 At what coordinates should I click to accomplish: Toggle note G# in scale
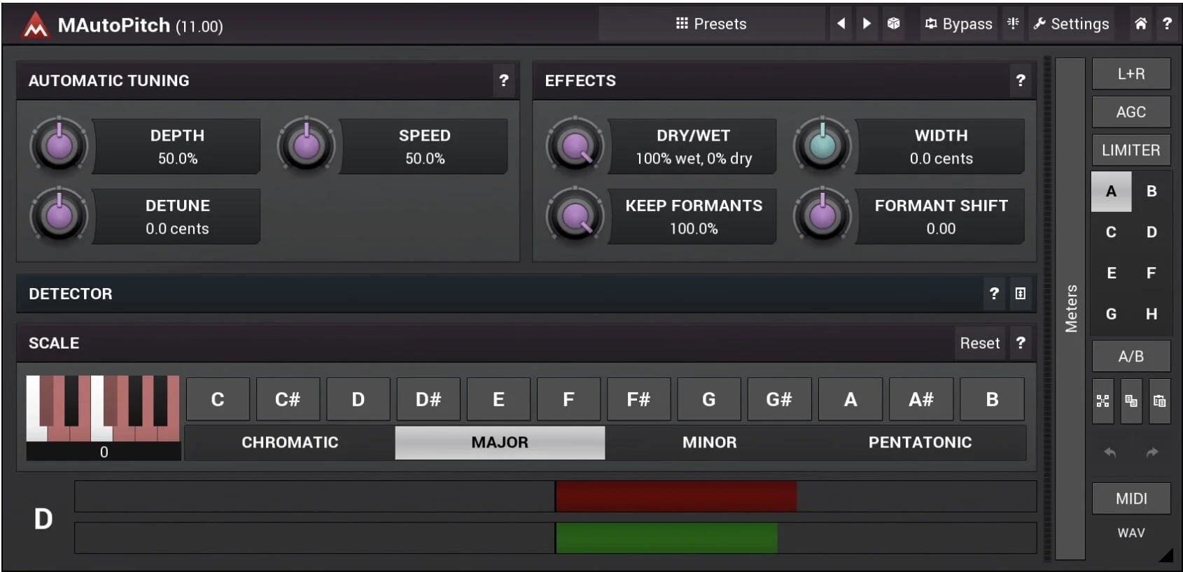pyautogui.click(x=780, y=400)
